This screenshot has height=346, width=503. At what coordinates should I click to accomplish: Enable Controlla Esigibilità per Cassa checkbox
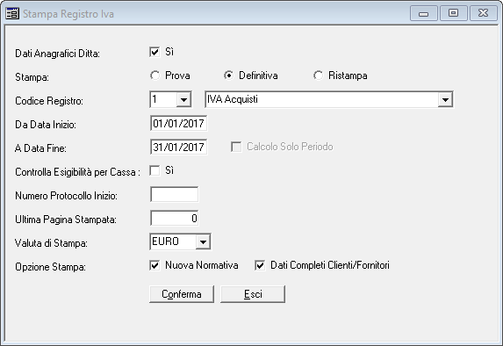click(154, 170)
